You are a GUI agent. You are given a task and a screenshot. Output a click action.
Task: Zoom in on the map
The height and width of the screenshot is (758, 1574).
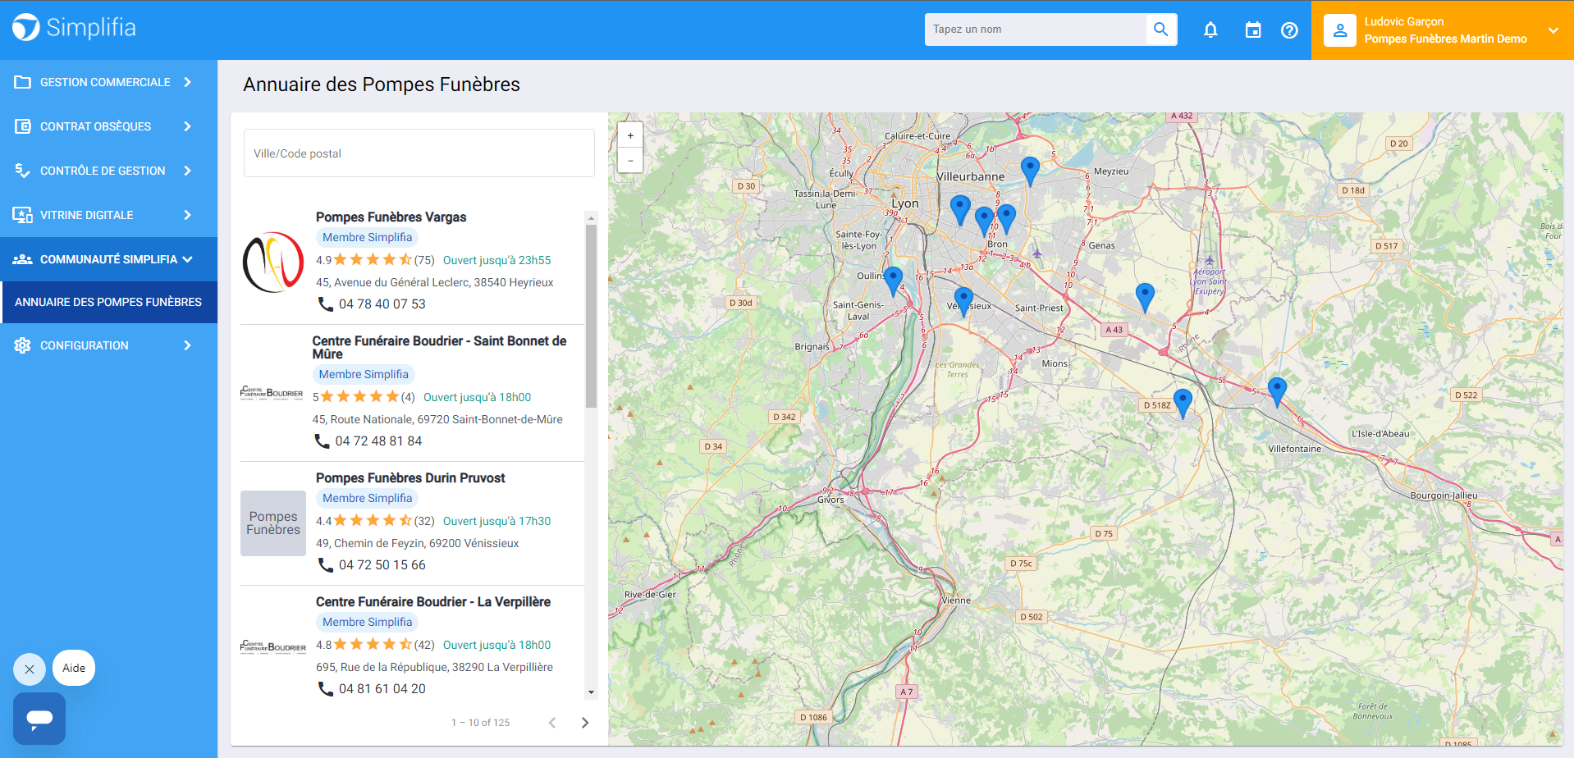point(630,136)
